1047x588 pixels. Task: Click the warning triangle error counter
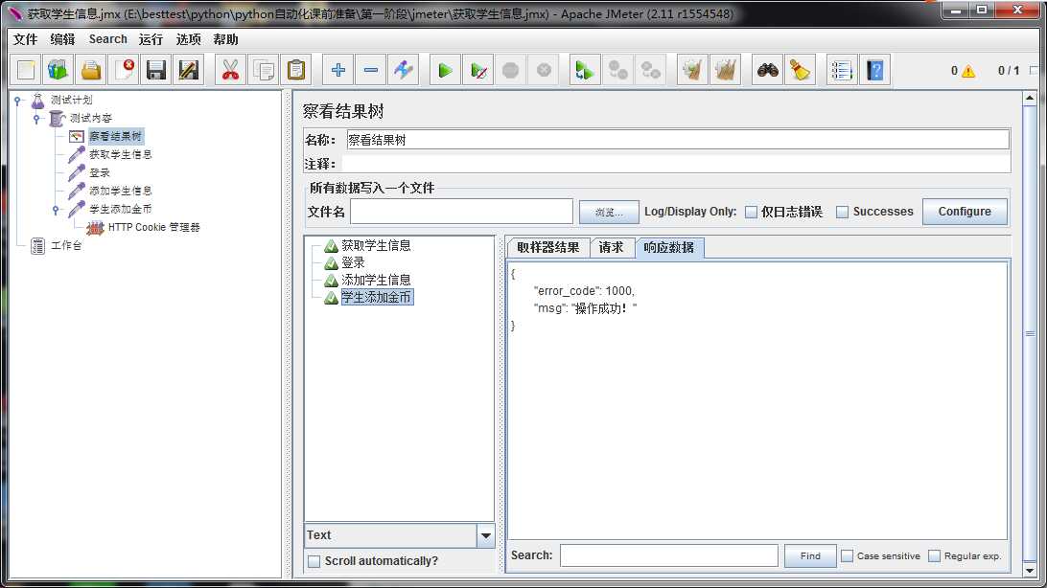click(968, 71)
